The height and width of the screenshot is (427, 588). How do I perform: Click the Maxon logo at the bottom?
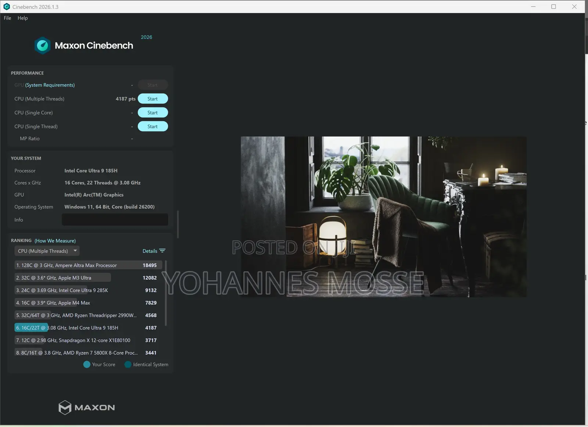pyautogui.click(x=87, y=408)
